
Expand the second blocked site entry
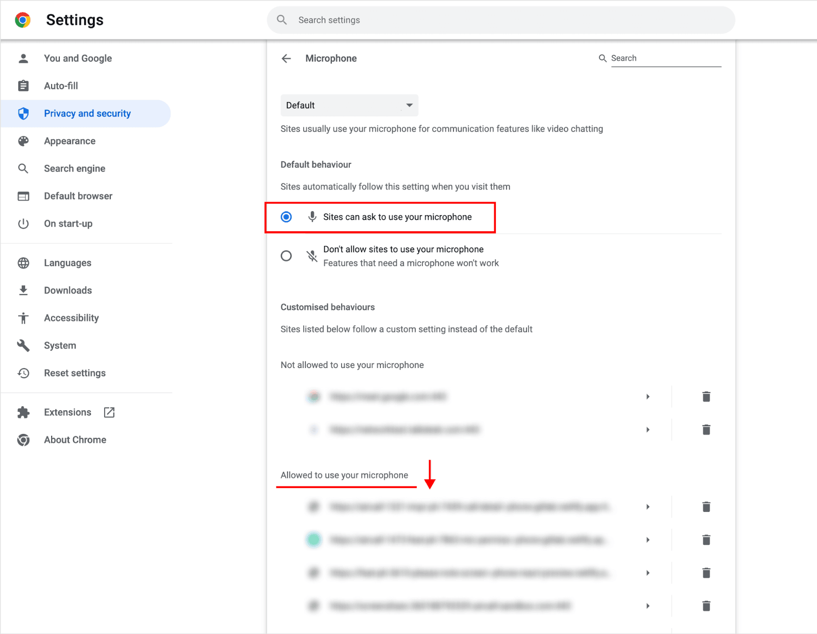pos(647,429)
